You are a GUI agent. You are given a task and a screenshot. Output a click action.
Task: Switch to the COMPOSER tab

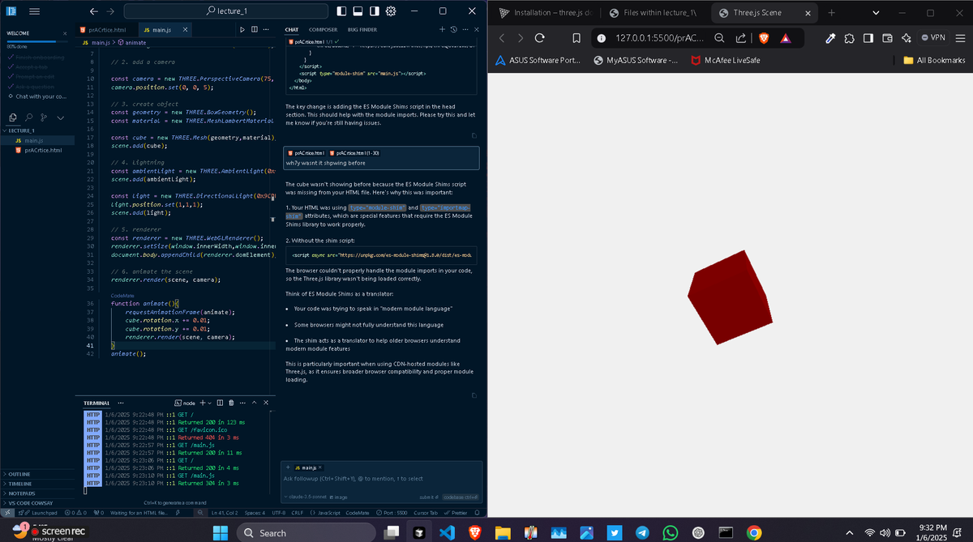[324, 29]
